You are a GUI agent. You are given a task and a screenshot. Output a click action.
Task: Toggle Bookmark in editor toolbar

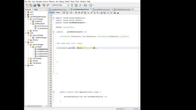click(98, 13)
